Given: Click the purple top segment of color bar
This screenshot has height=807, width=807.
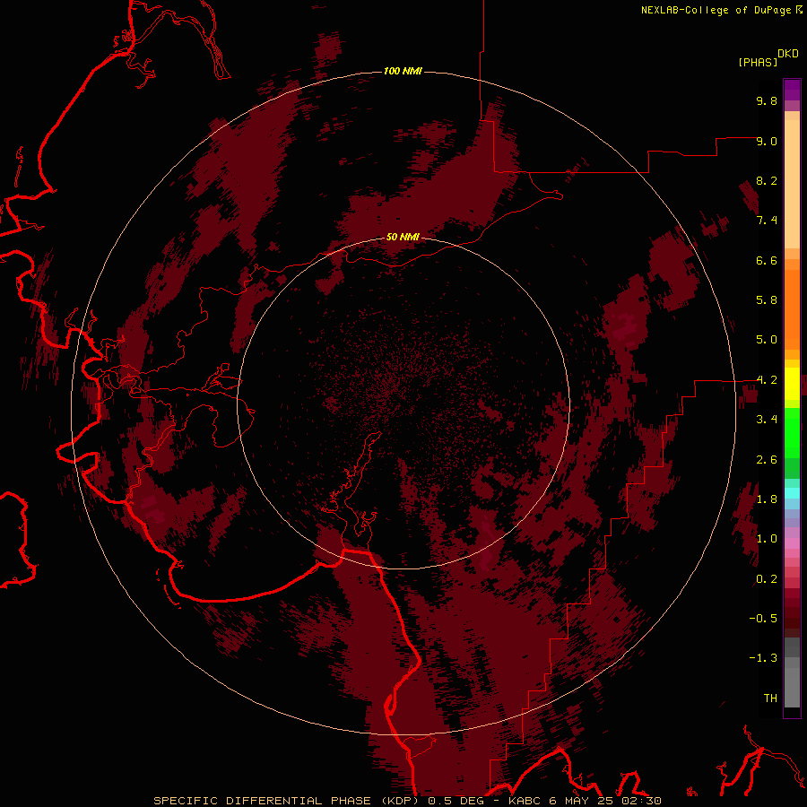Looking at the screenshot, I should coord(792,90).
